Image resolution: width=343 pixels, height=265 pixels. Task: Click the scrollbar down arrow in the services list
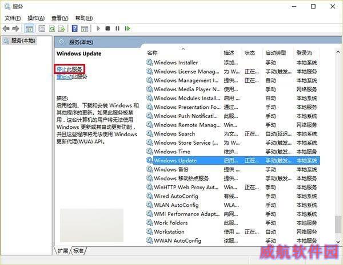(338, 242)
